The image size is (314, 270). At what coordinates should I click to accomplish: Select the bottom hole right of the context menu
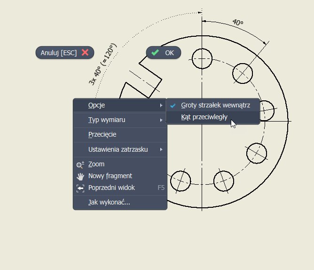[224, 180]
